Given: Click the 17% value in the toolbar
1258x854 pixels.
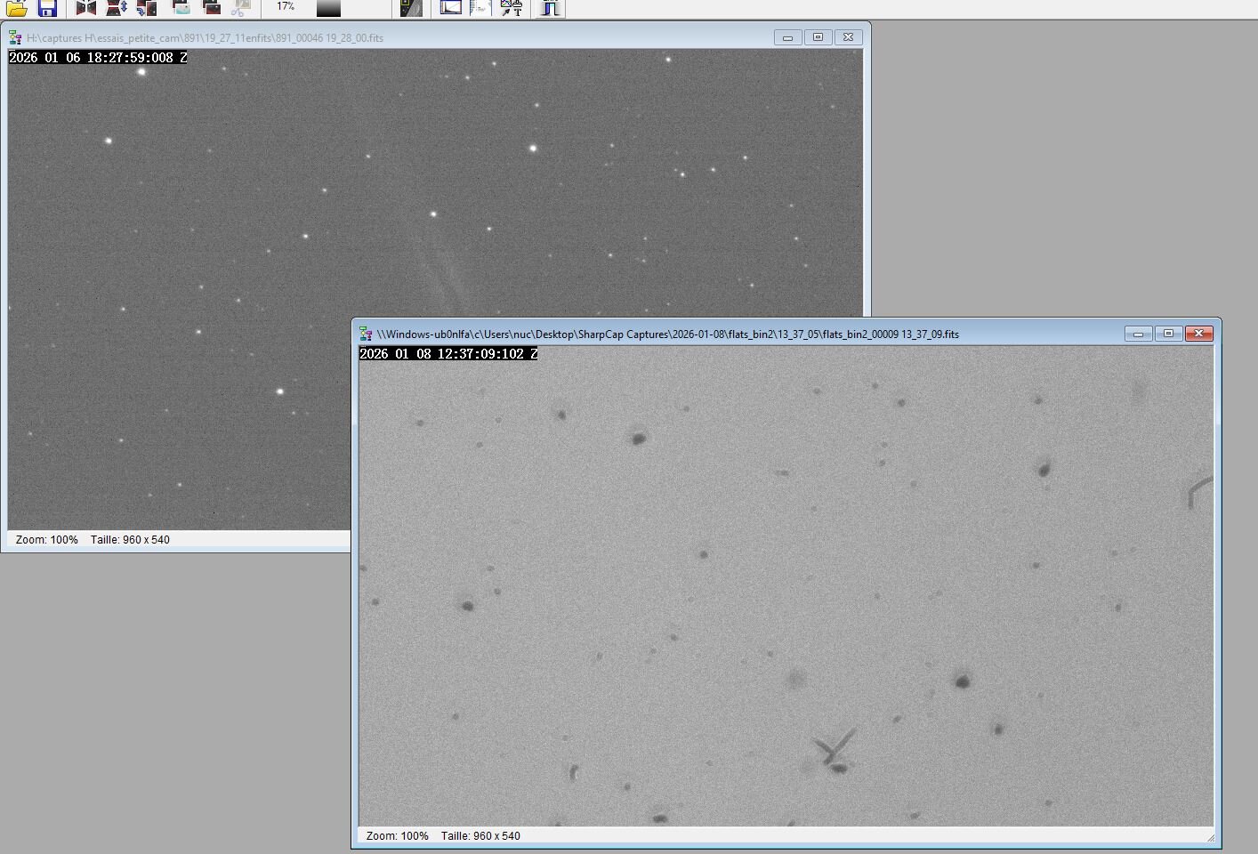Looking at the screenshot, I should pos(286,6).
